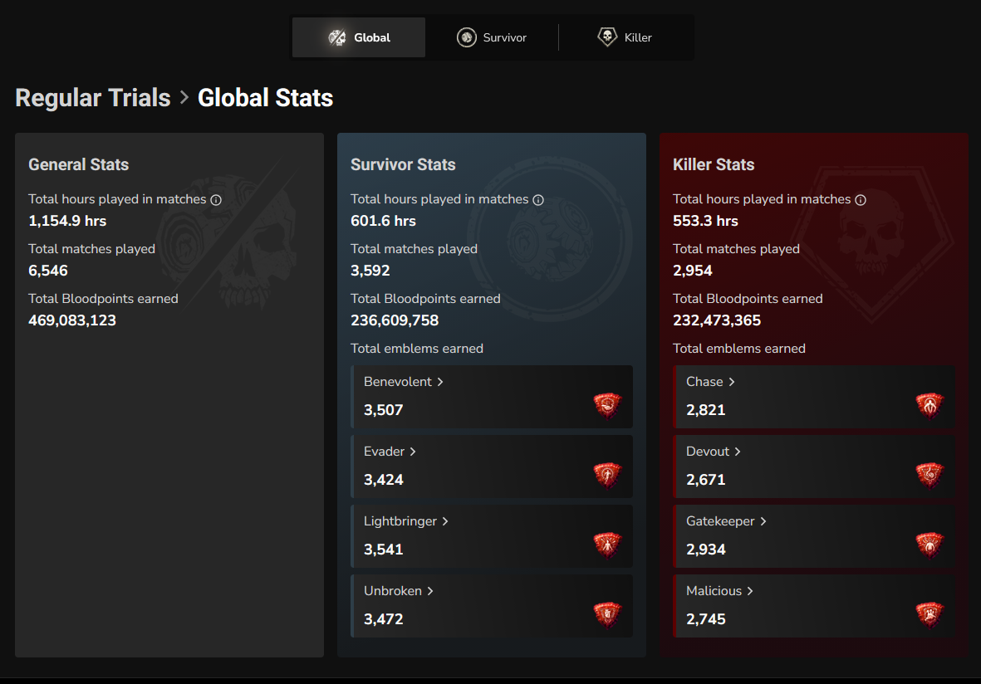Image resolution: width=981 pixels, height=684 pixels.
Task: Click the Gatekeeper emblem badge icon
Action: [x=929, y=545]
